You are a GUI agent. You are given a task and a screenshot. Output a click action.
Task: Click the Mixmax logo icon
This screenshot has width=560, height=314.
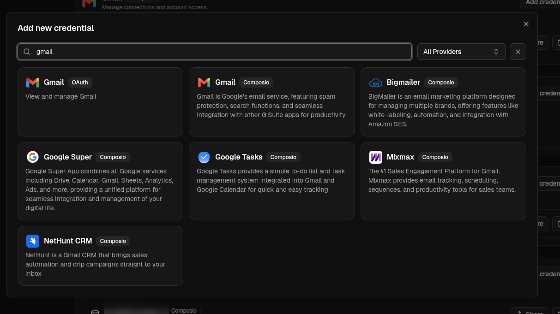pos(376,157)
